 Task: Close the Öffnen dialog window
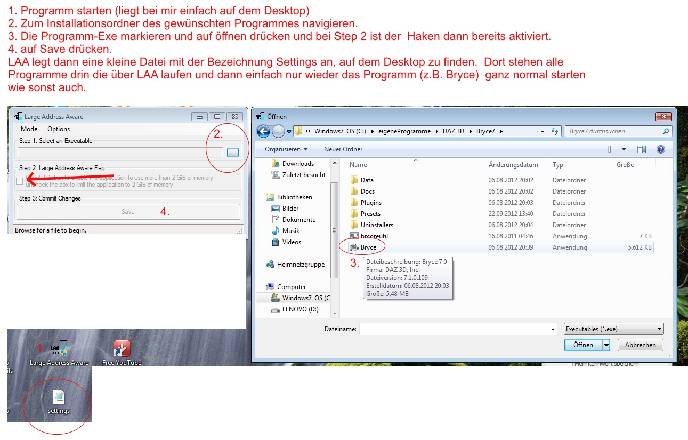click(x=663, y=116)
